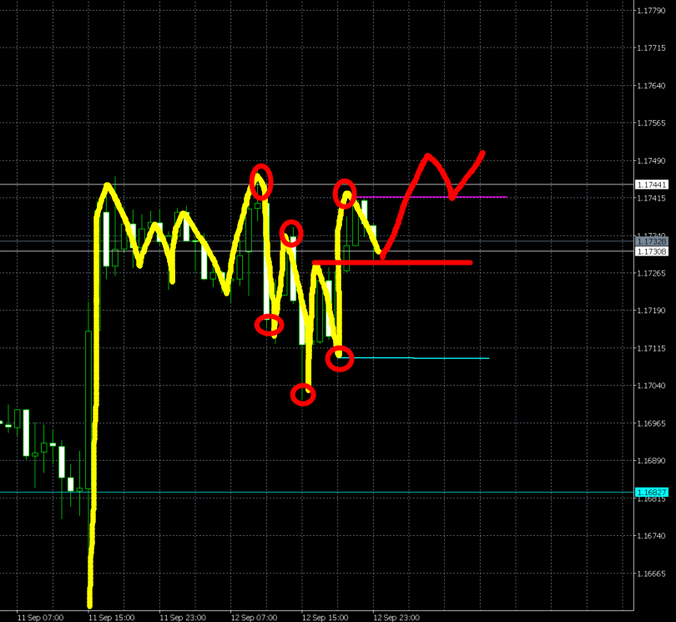This screenshot has width=676, height=622.
Task: Select the long cyan horizontal line at 1.16827
Action: (x=317, y=492)
